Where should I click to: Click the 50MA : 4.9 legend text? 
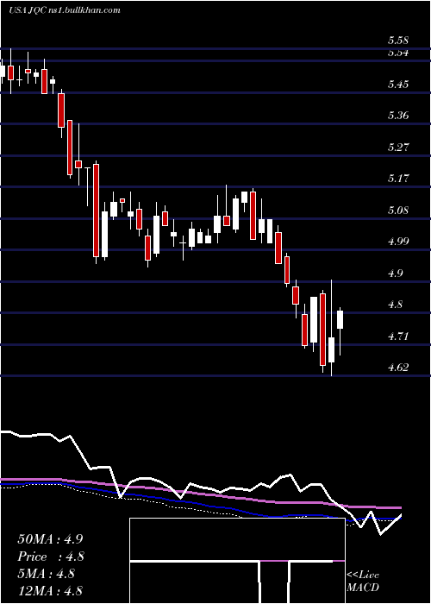(50, 539)
